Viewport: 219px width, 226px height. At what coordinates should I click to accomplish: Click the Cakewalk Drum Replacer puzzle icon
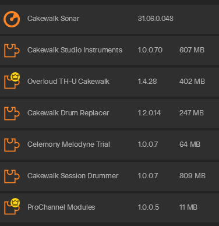tap(12, 114)
